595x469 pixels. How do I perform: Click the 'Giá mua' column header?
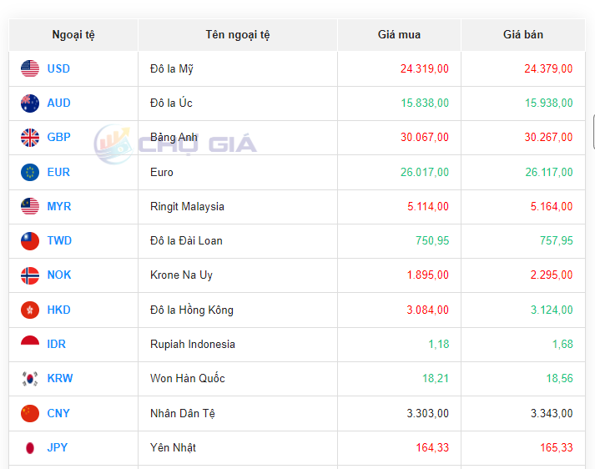click(399, 35)
